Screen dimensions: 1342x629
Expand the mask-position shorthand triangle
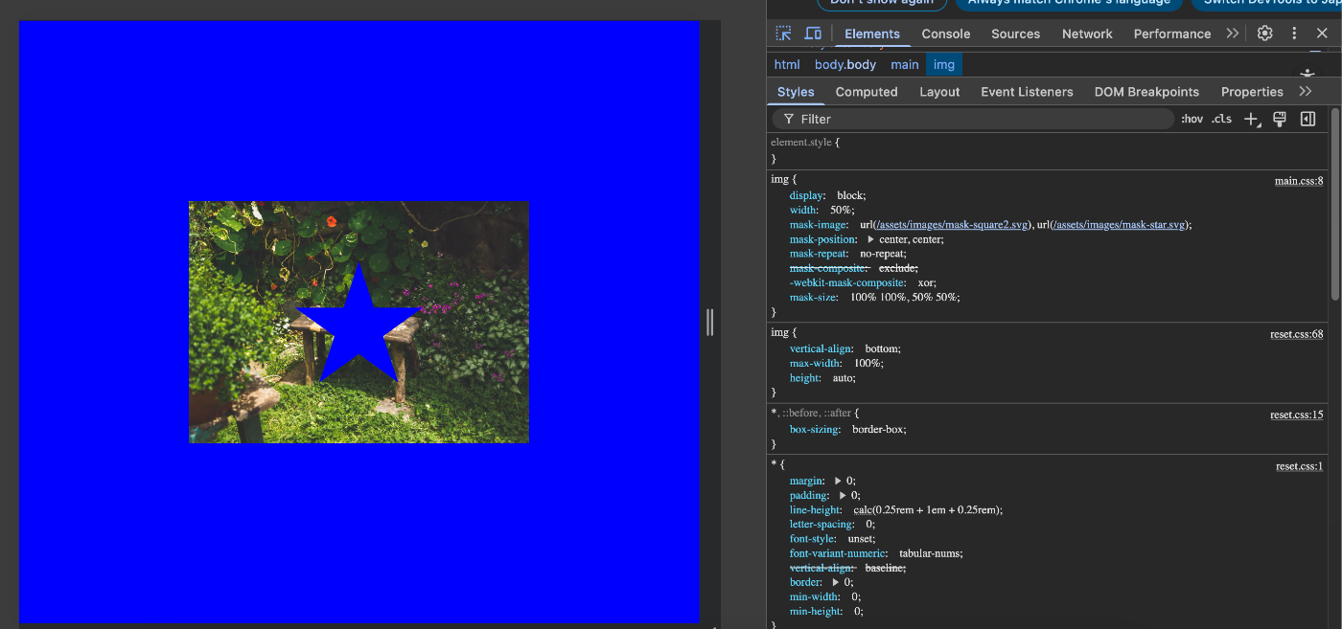pyautogui.click(x=870, y=239)
